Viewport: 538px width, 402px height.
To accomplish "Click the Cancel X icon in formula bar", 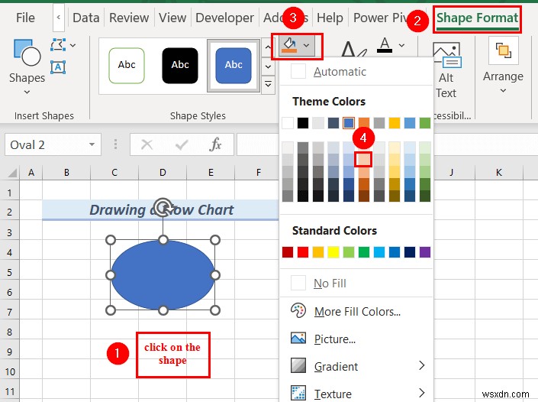I will [147, 144].
